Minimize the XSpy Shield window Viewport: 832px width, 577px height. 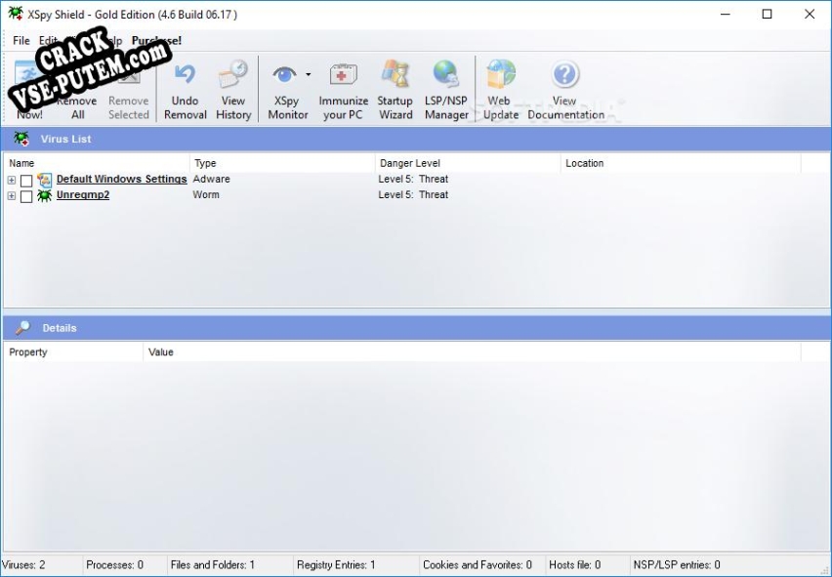coord(726,15)
